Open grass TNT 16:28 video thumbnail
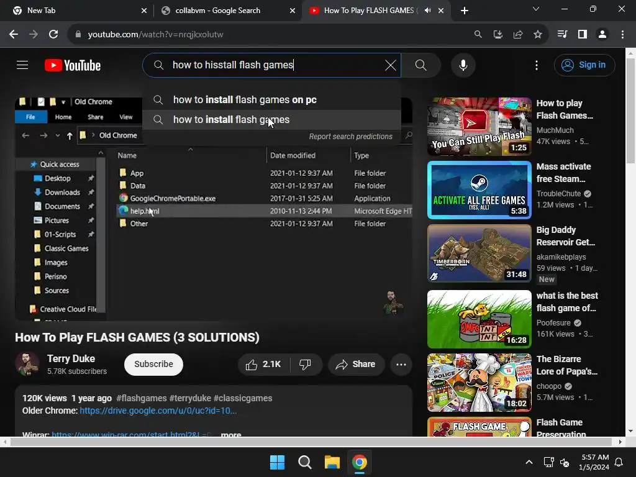Image resolution: width=636 pixels, height=477 pixels. 479,319
